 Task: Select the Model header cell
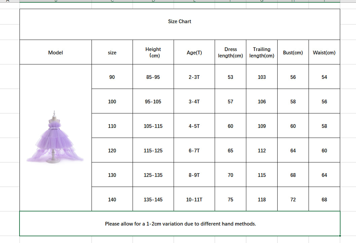(56, 53)
